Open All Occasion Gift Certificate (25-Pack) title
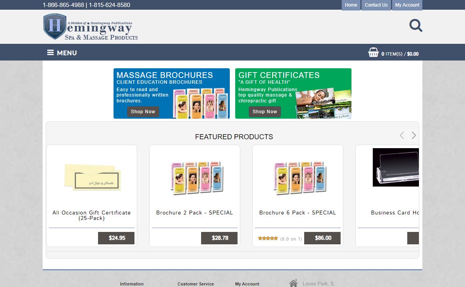Screen dimensions: 465x287 (91, 215)
